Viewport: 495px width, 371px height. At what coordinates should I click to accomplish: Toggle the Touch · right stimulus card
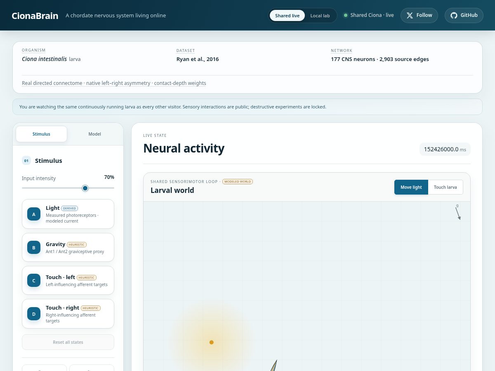pos(68,314)
